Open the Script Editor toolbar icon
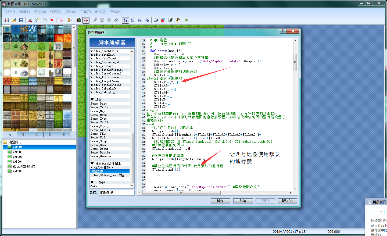The width and height of the screenshot is (387, 236). (x=170, y=20)
